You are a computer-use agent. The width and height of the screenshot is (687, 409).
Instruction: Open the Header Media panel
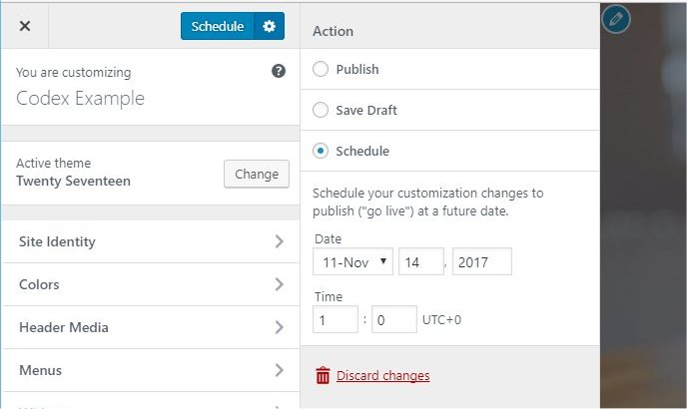150,327
